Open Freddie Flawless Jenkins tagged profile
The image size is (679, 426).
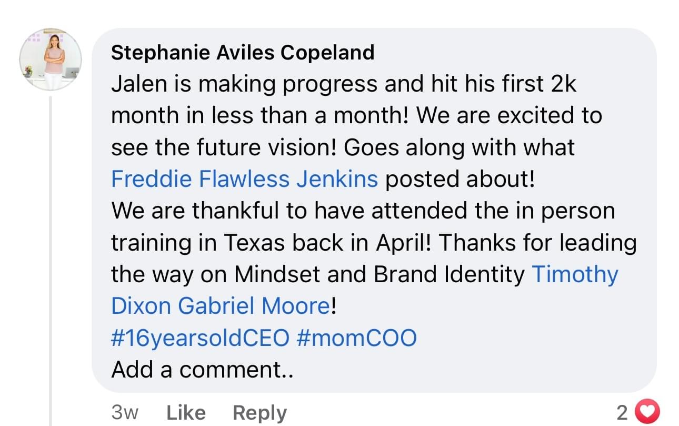[244, 179]
